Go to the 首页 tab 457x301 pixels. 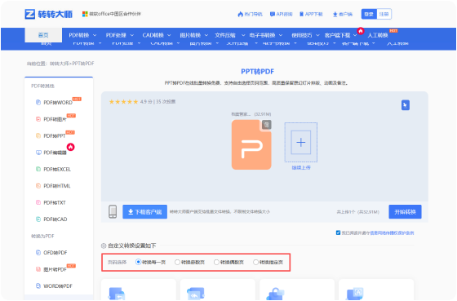click(x=43, y=35)
